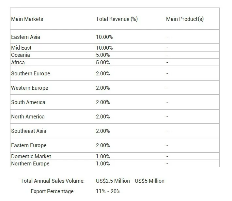Click the Mid East market label
The width and height of the screenshot is (232, 201).
point(21,48)
